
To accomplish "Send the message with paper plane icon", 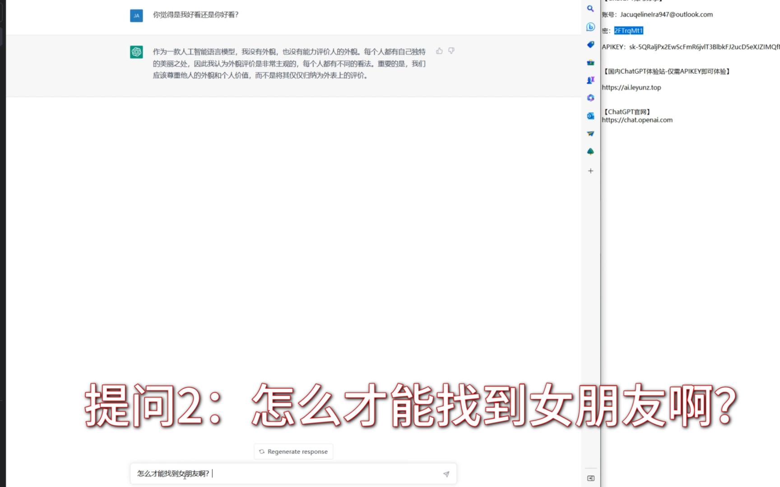I will click(x=446, y=474).
